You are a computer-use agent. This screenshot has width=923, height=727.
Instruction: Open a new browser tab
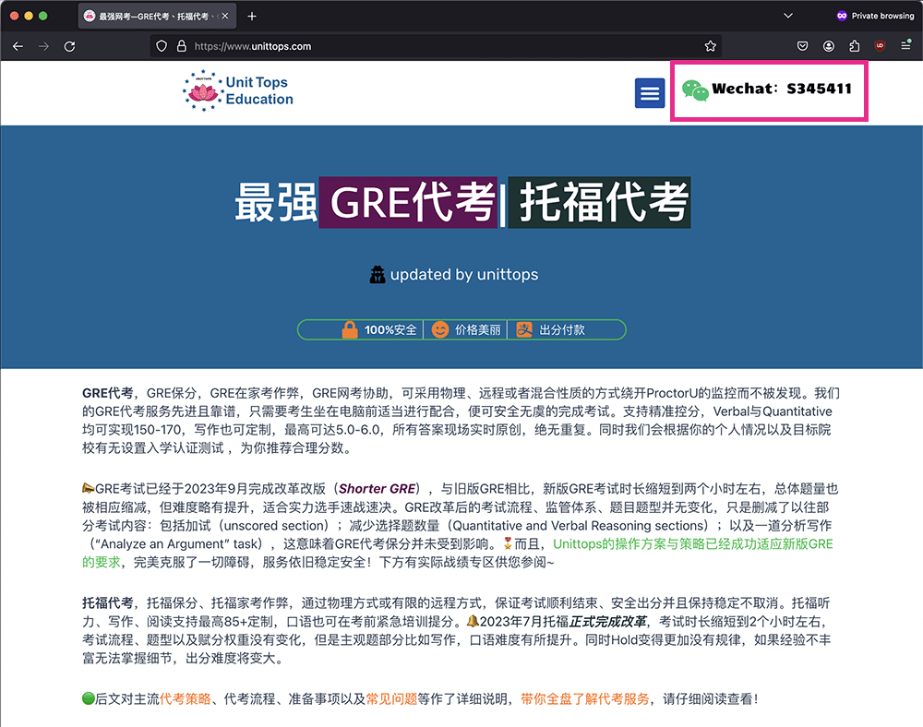252,16
